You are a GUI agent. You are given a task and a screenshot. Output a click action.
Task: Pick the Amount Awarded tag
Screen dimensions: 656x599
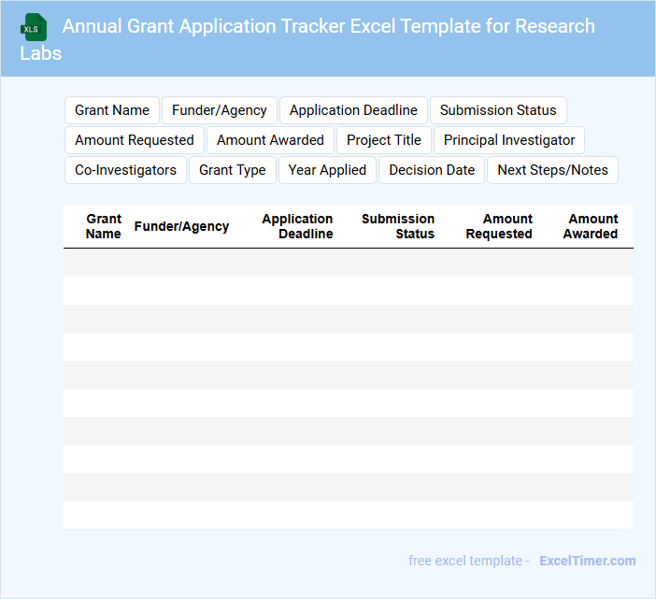270,140
